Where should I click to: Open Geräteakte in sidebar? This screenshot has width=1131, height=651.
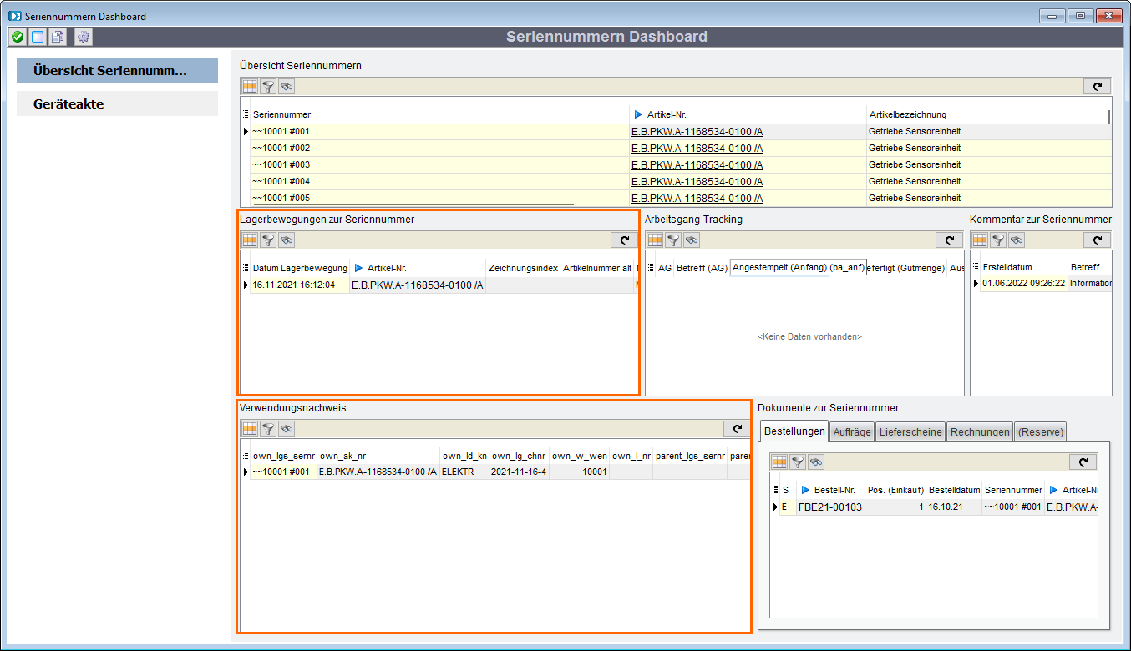pyautogui.click(x=117, y=103)
